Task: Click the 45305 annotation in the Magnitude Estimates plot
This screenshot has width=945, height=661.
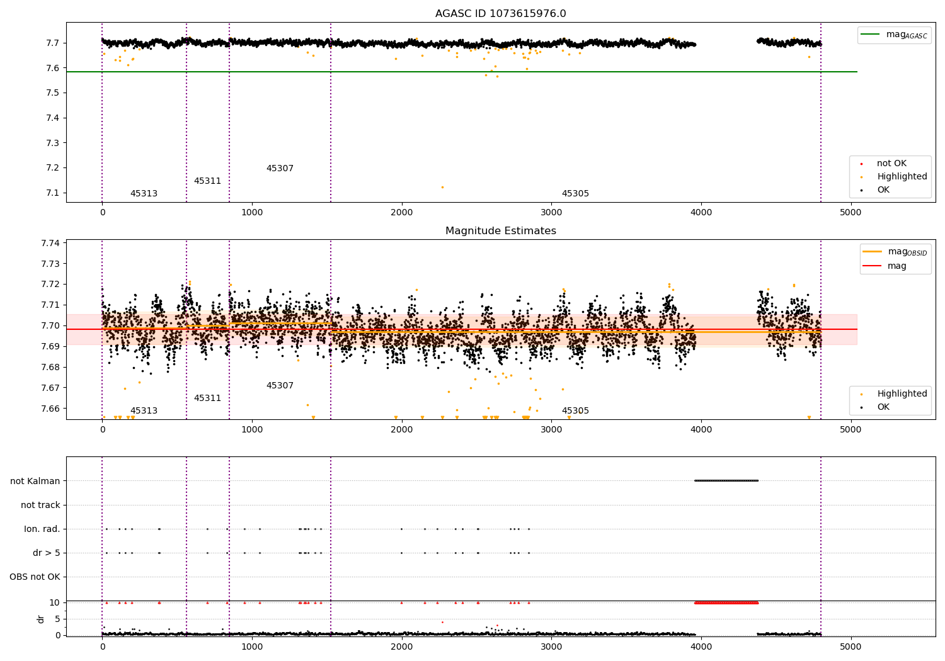Action: [x=575, y=411]
